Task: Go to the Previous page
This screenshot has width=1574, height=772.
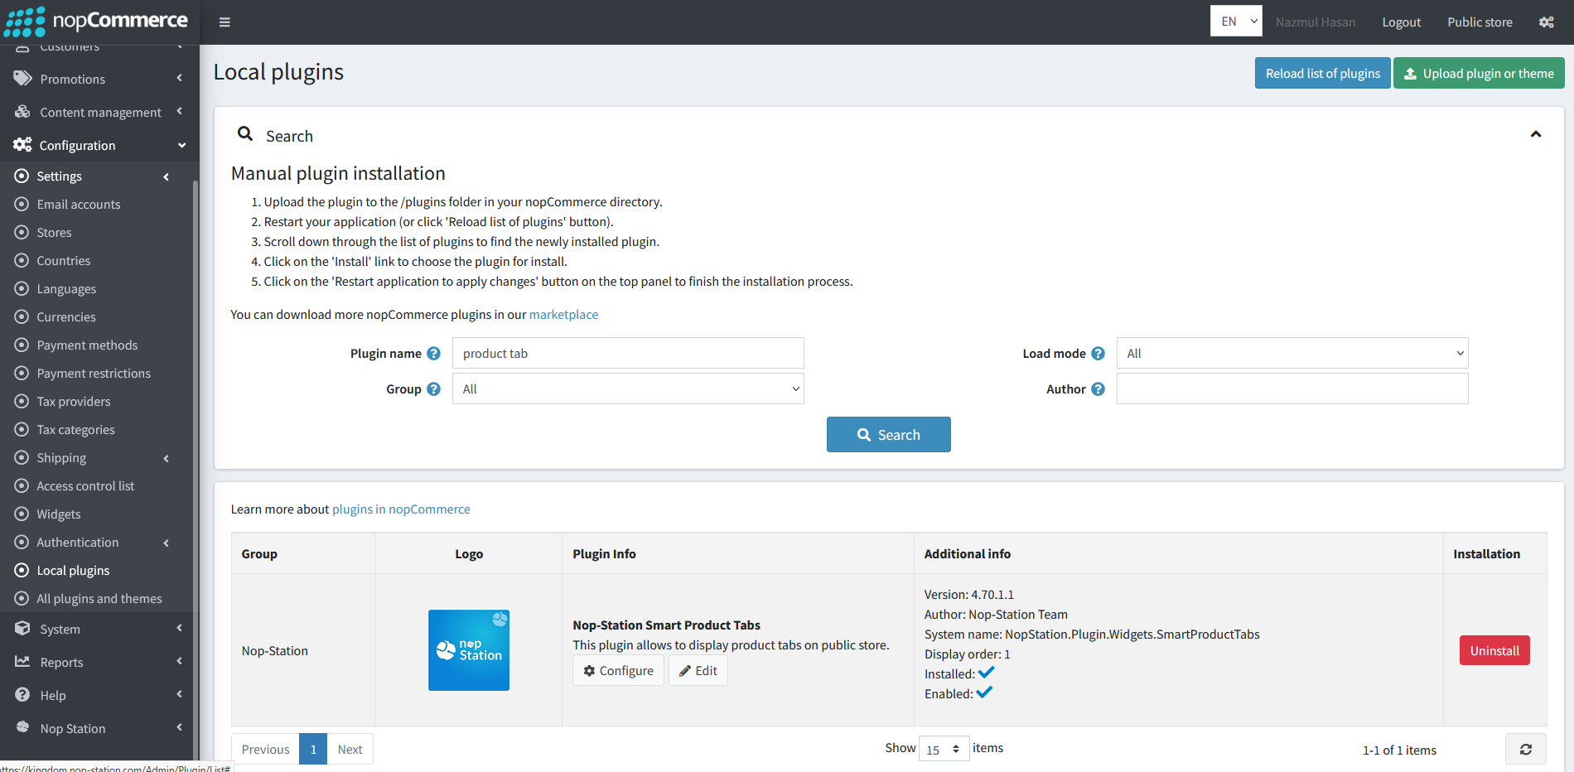Action: pos(265,749)
